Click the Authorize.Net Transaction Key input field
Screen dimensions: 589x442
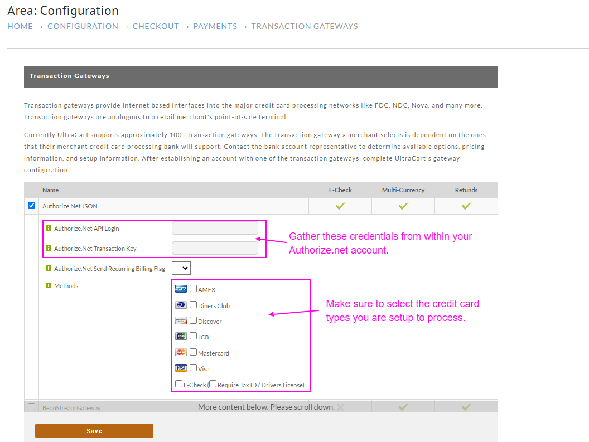pos(215,248)
